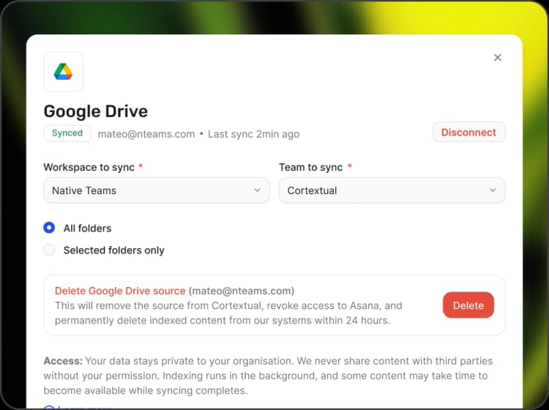The height and width of the screenshot is (410, 549).
Task: Click the Google Drive logo icon
Action: click(63, 72)
